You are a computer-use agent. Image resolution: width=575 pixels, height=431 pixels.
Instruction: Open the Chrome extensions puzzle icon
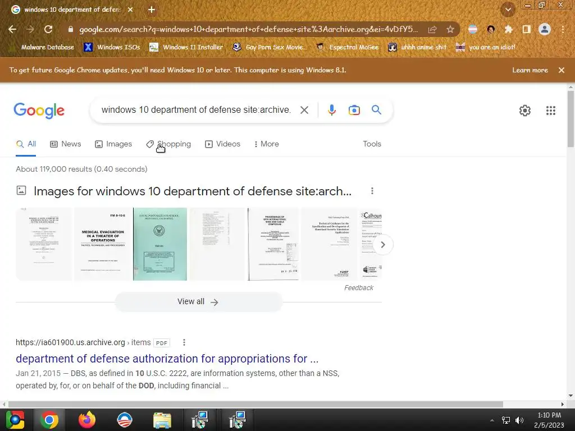click(x=508, y=29)
